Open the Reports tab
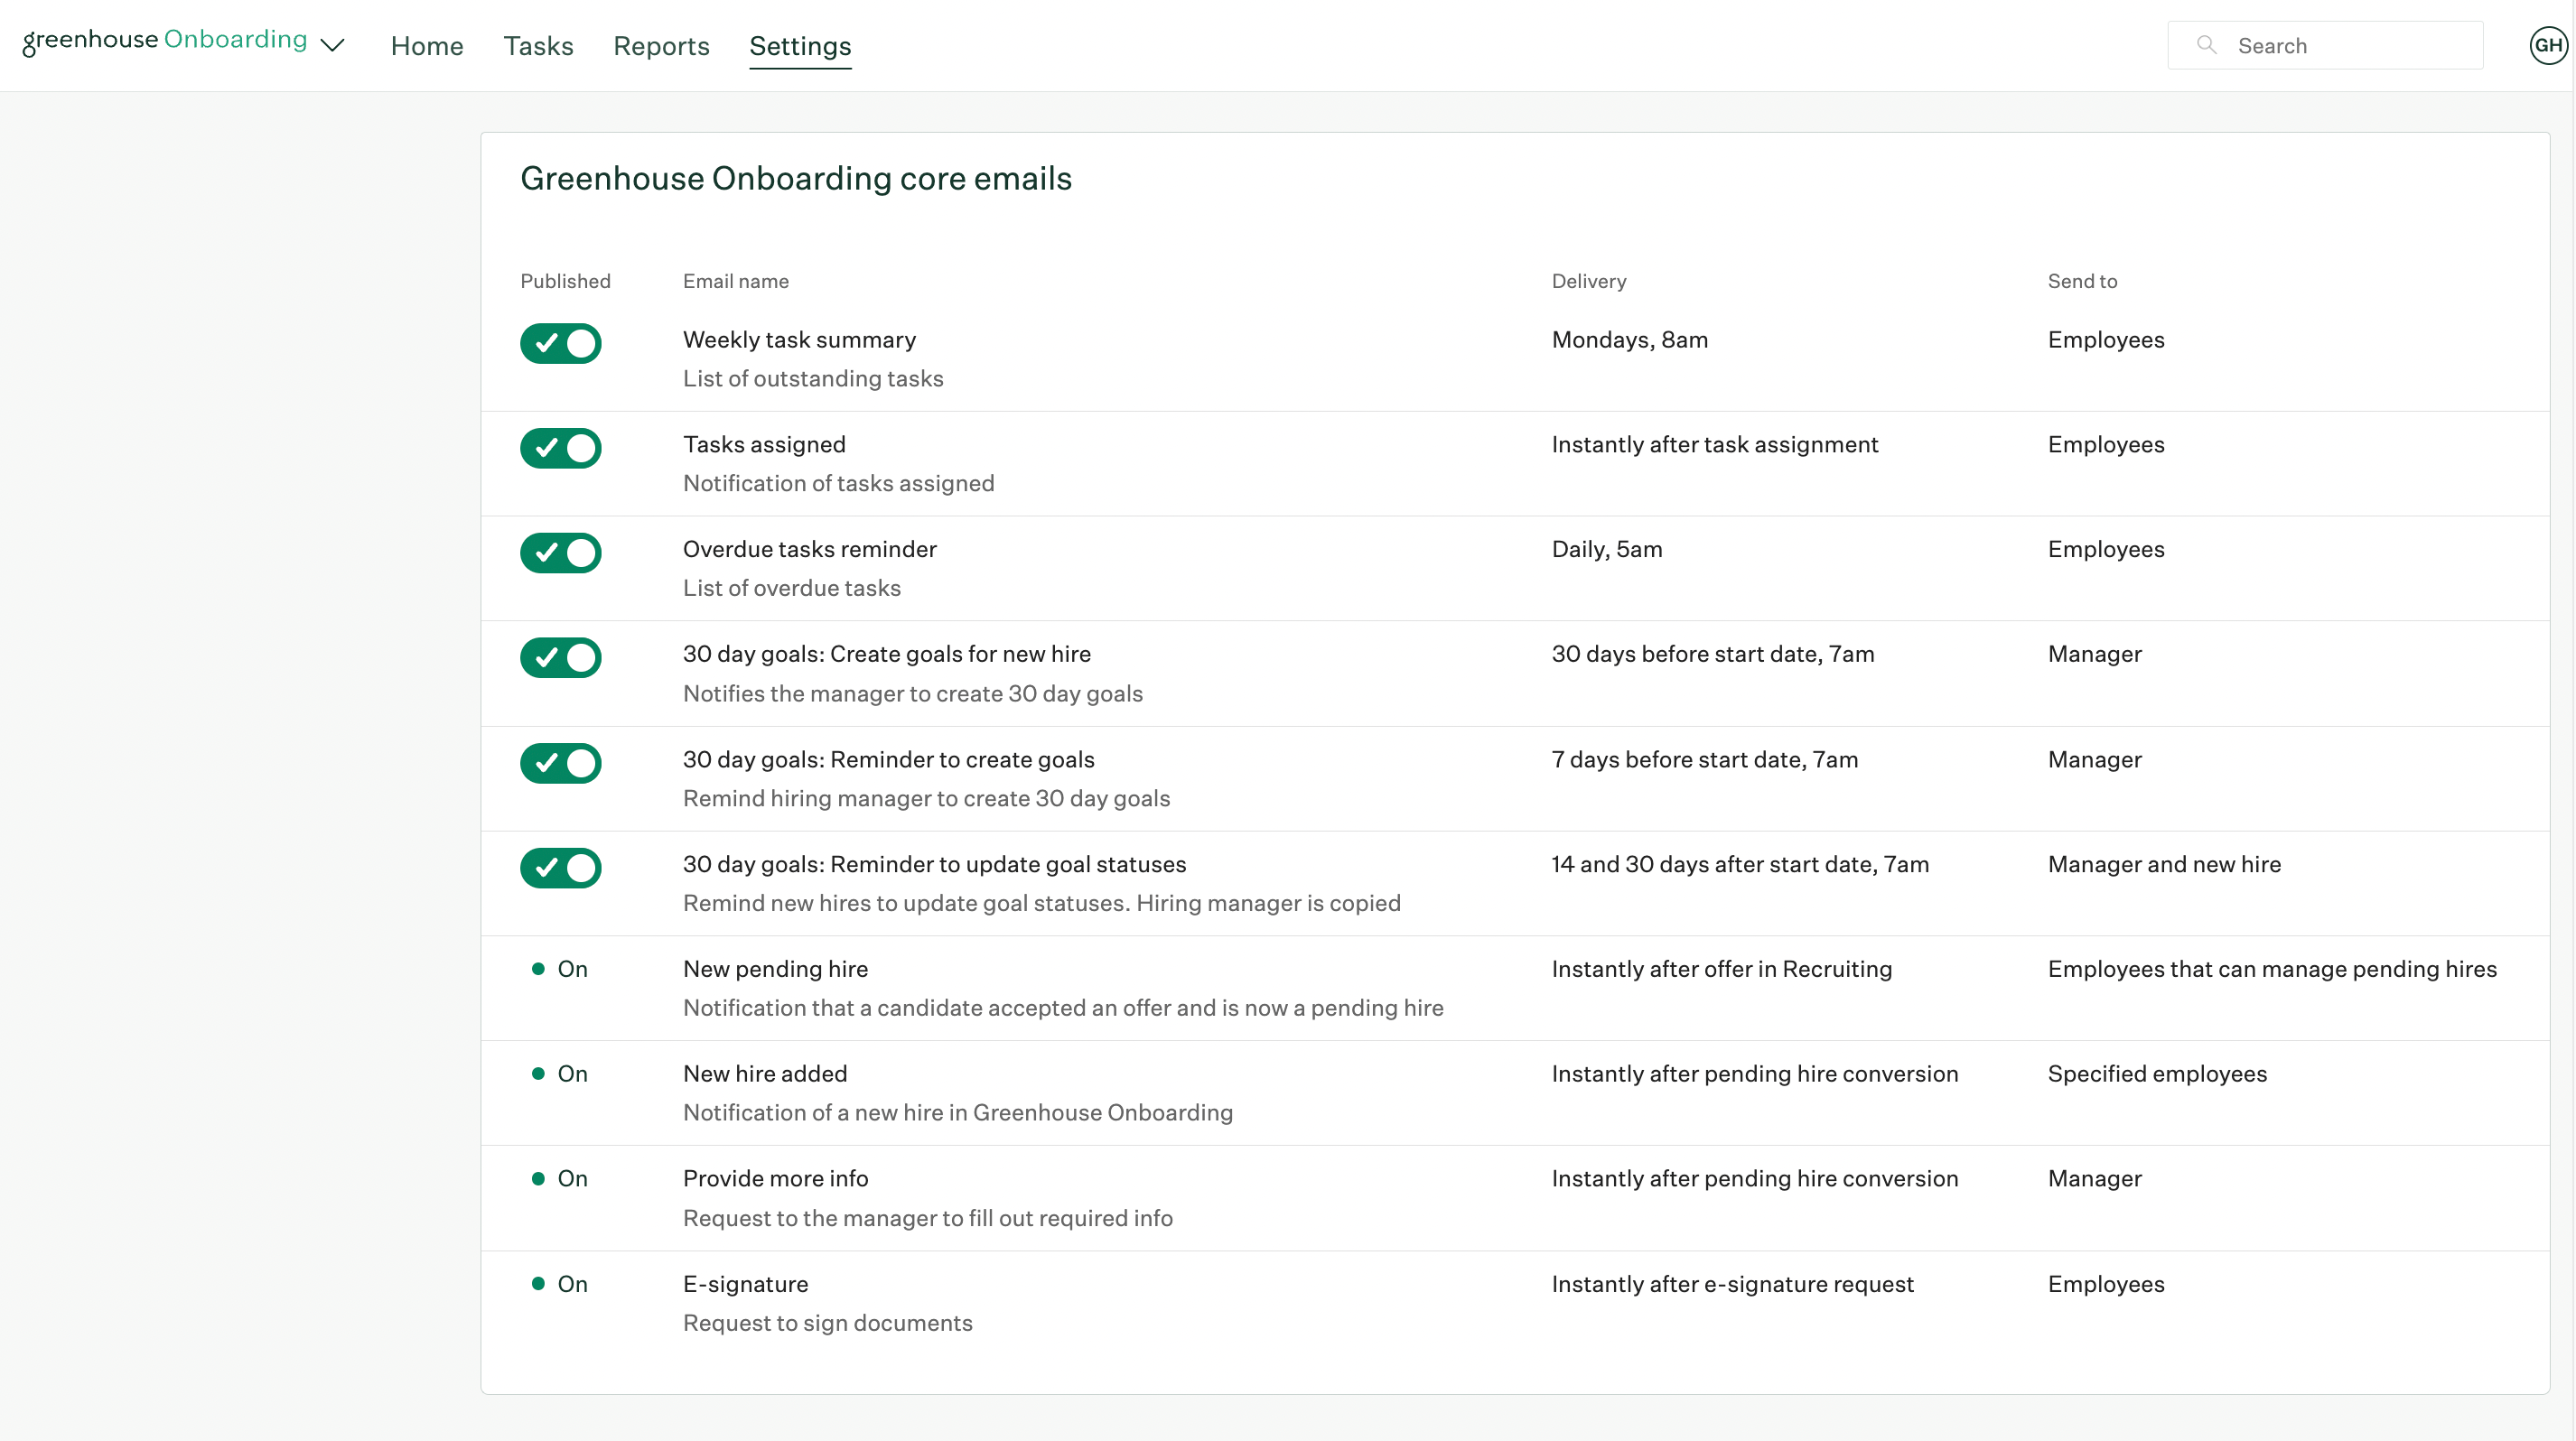This screenshot has width=2576, height=1441. pyautogui.click(x=661, y=46)
